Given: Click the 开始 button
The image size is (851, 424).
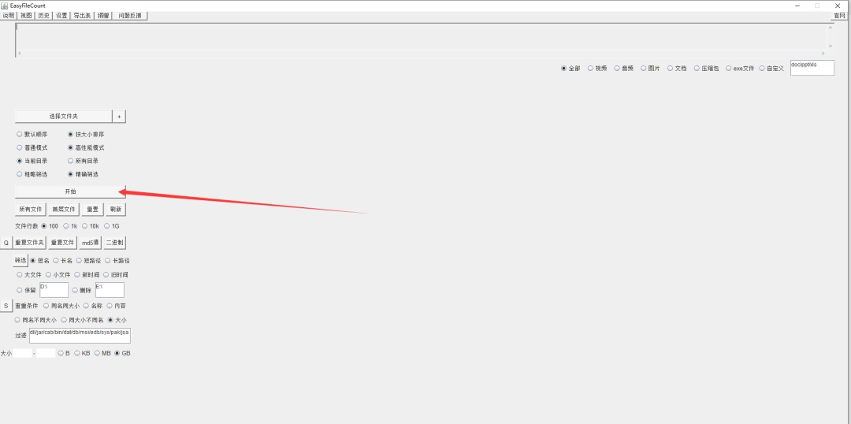Looking at the screenshot, I should coord(71,192).
